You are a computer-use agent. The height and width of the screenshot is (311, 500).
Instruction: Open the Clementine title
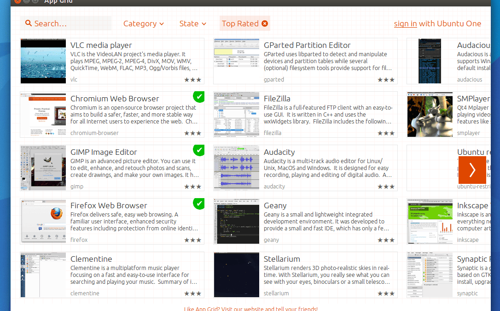click(91, 259)
